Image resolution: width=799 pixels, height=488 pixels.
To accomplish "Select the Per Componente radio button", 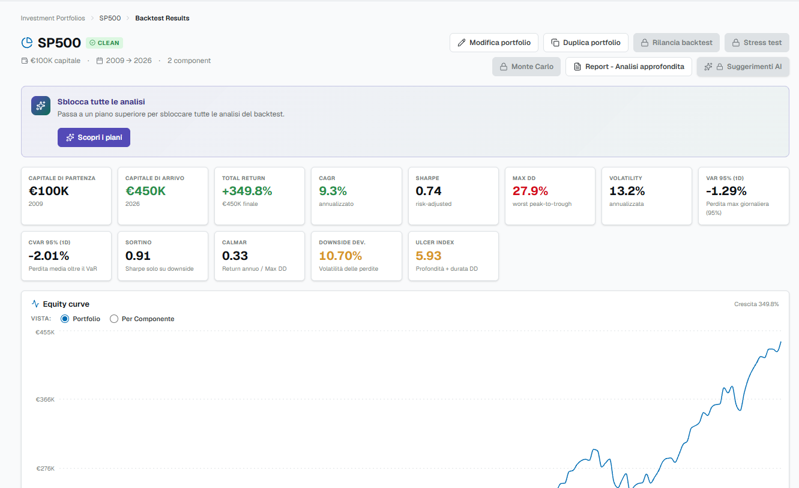I will (x=114, y=319).
